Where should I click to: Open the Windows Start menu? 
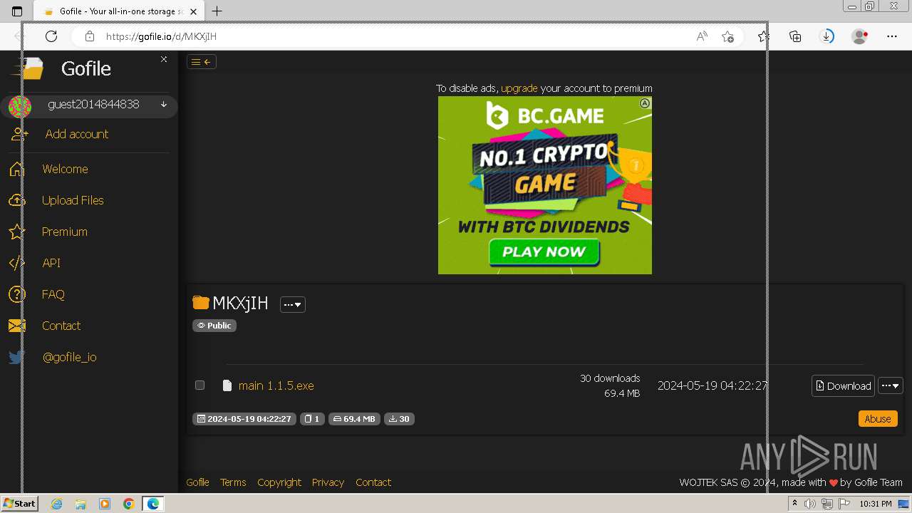coord(19,504)
